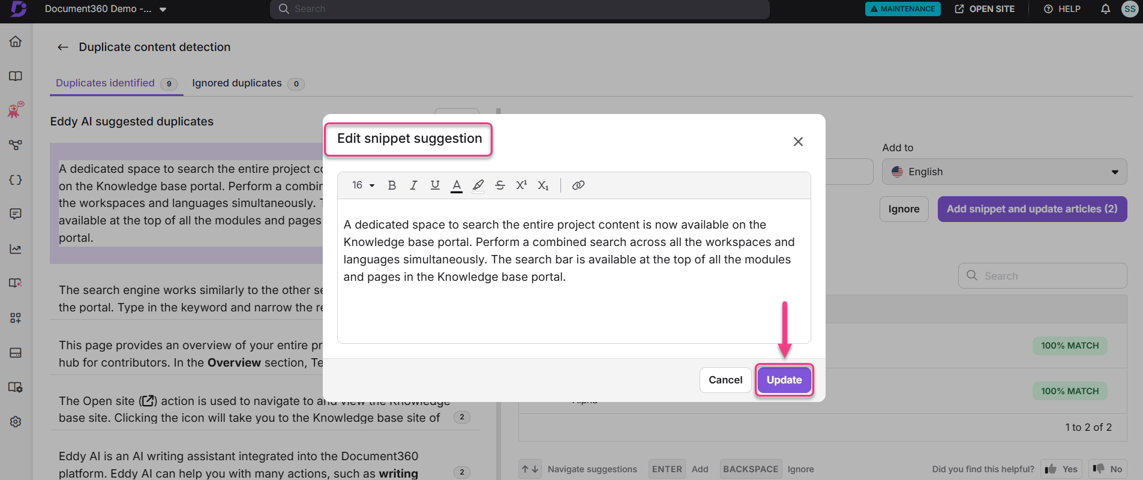Click the MAINTENANCE badge
The height and width of the screenshot is (480, 1143).
(902, 9)
